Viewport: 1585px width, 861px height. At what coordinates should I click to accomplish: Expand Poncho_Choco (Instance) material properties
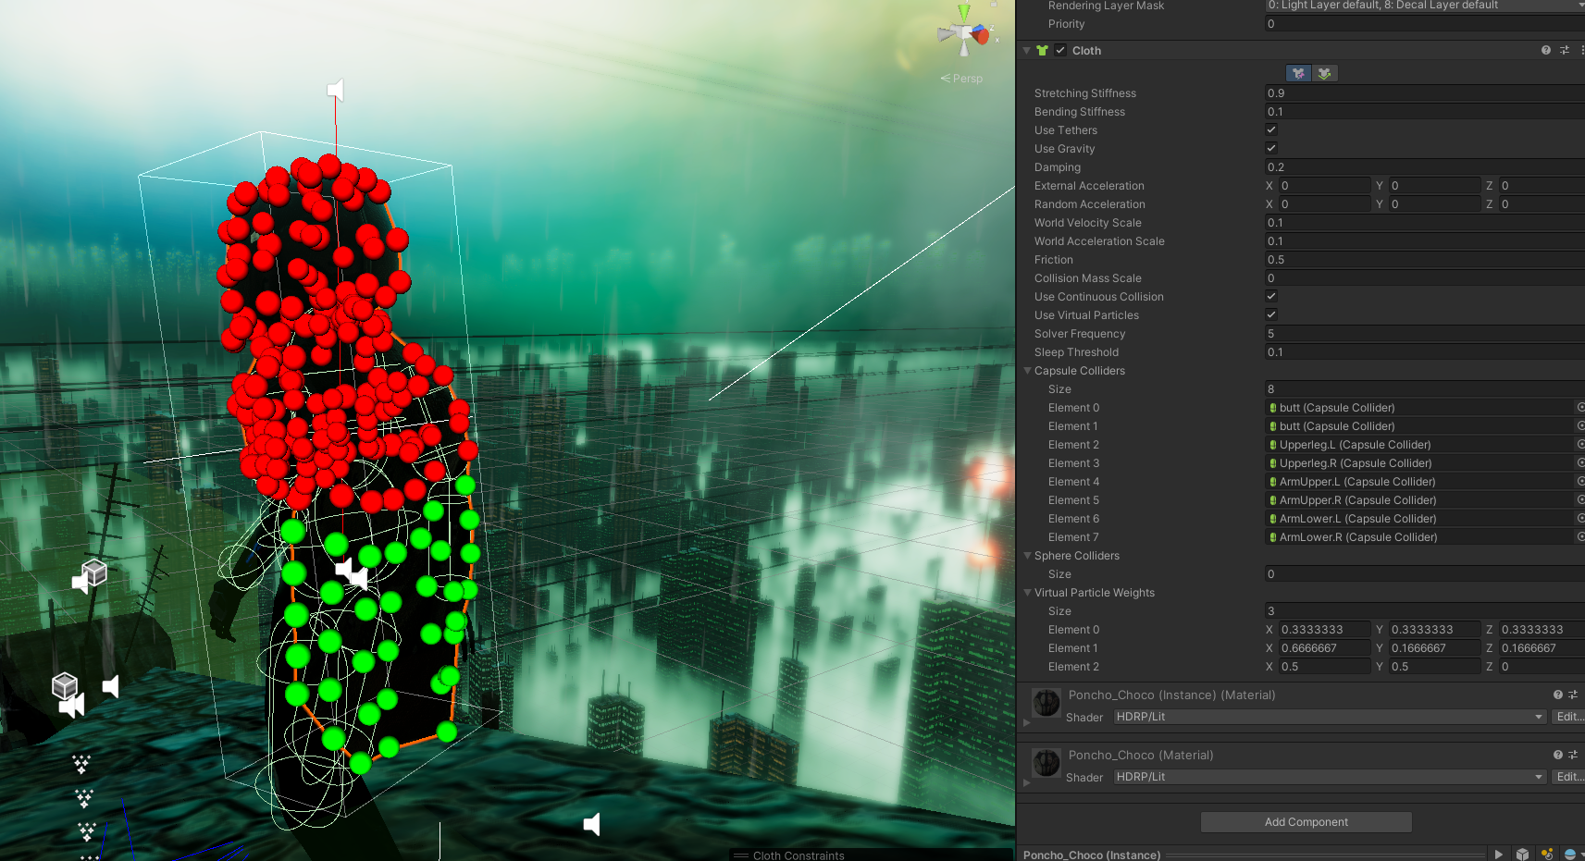click(1026, 722)
